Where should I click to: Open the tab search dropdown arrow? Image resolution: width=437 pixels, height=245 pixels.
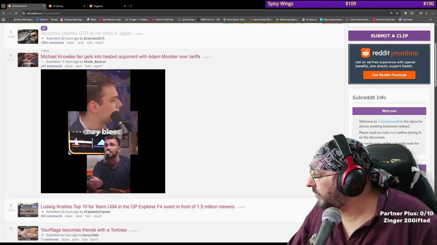[x=3, y=6]
